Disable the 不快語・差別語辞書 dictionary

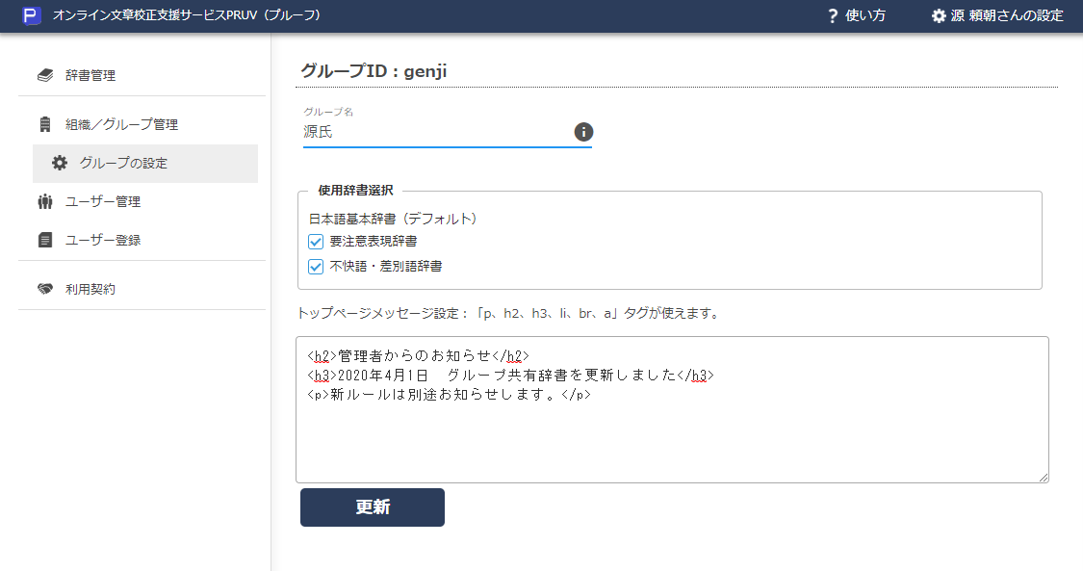point(315,267)
